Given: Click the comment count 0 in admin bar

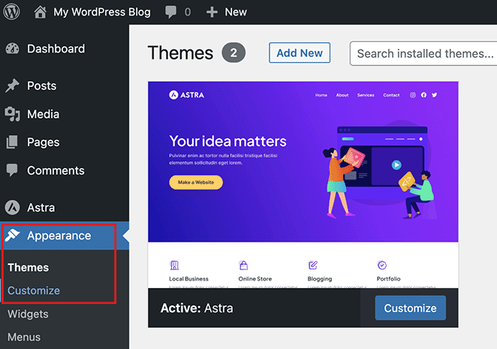Looking at the screenshot, I should click(x=188, y=12).
